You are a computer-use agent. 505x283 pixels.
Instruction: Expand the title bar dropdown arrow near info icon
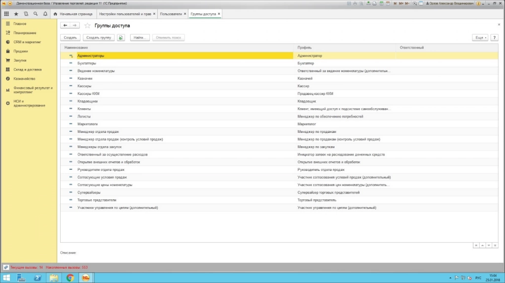[483, 4]
